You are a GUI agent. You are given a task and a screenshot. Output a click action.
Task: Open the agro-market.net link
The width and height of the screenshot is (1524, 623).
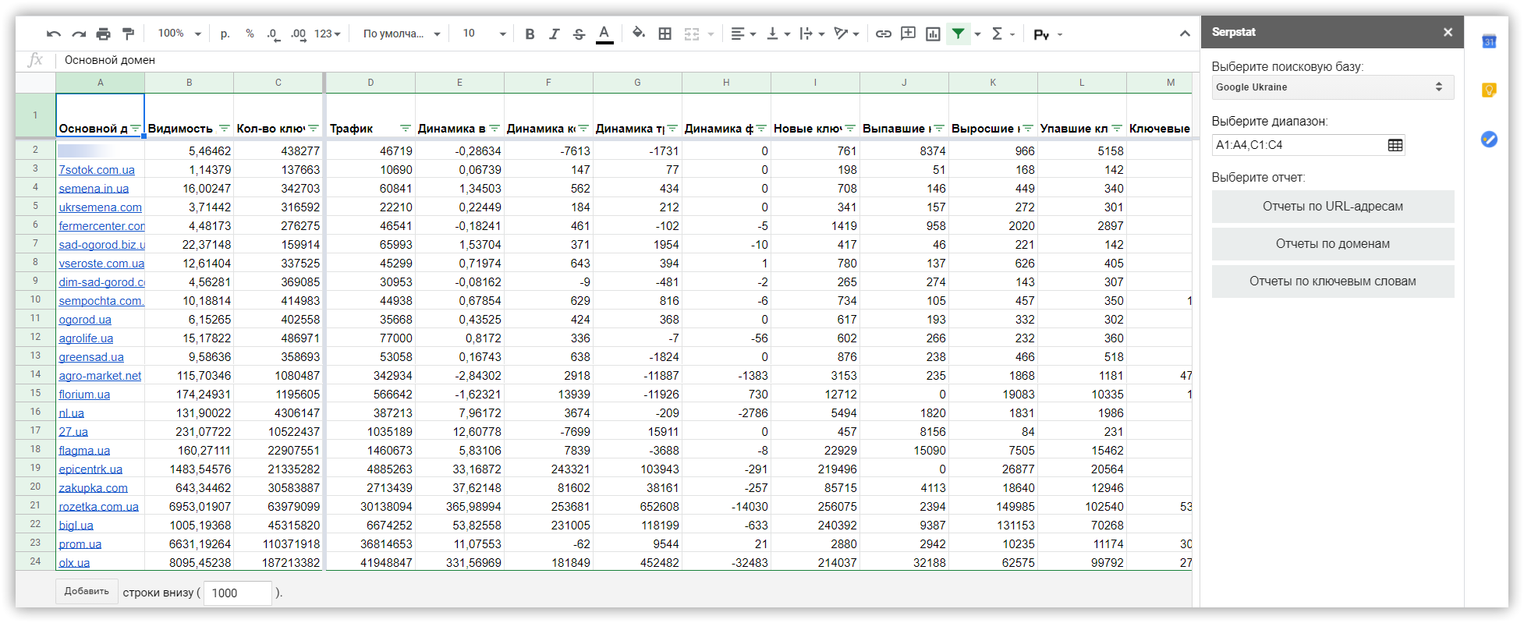pos(101,376)
